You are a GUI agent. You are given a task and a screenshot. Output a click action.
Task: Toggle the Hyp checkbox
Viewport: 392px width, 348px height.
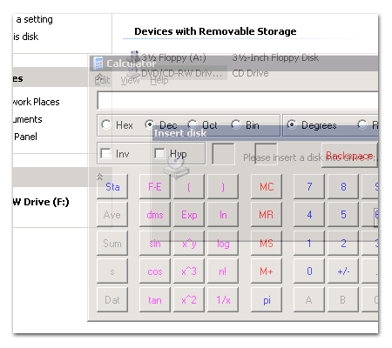pos(159,153)
